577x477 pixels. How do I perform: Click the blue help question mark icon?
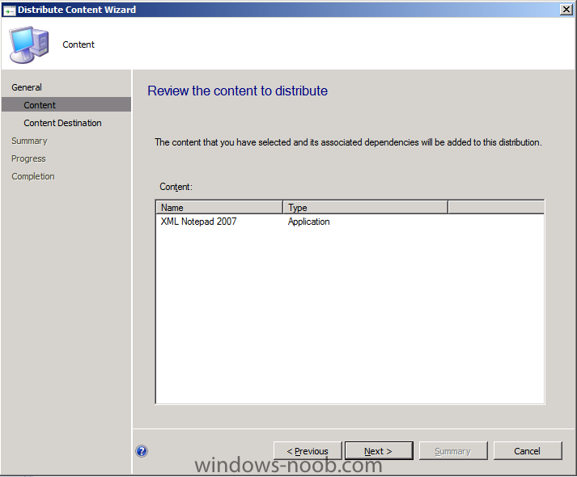point(142,451)
